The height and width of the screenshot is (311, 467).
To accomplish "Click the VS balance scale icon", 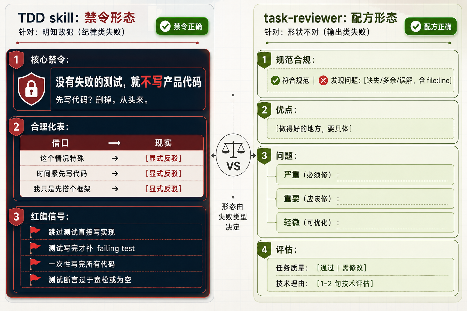I will (x=233, y=155).
